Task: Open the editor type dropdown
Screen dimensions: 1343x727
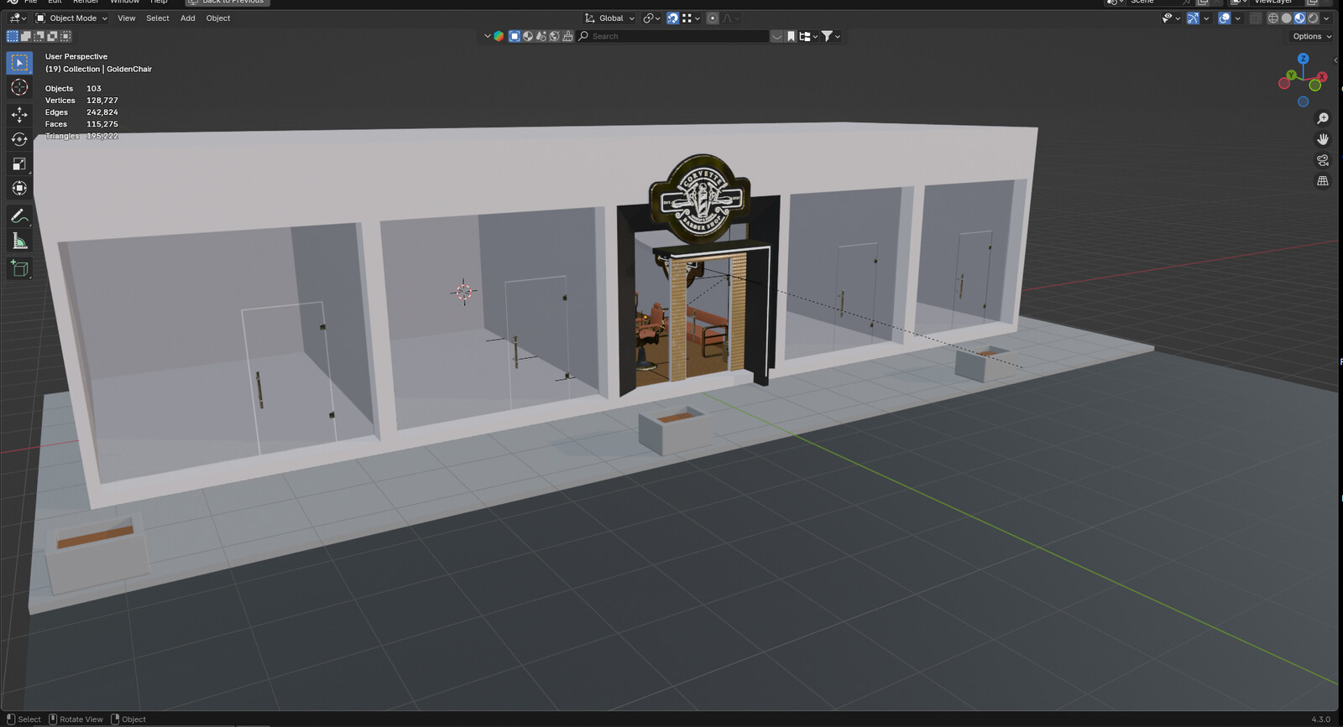Action: (x=17, y=18)
